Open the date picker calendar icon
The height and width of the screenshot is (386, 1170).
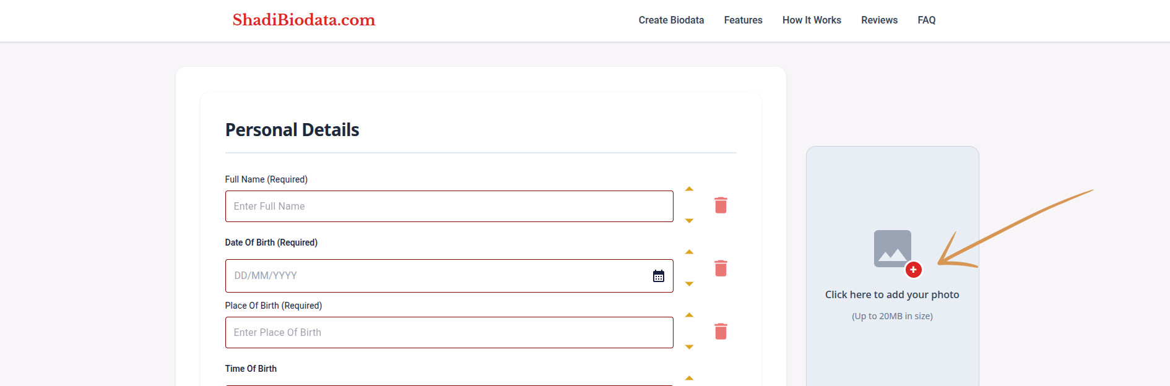[659, 276]
